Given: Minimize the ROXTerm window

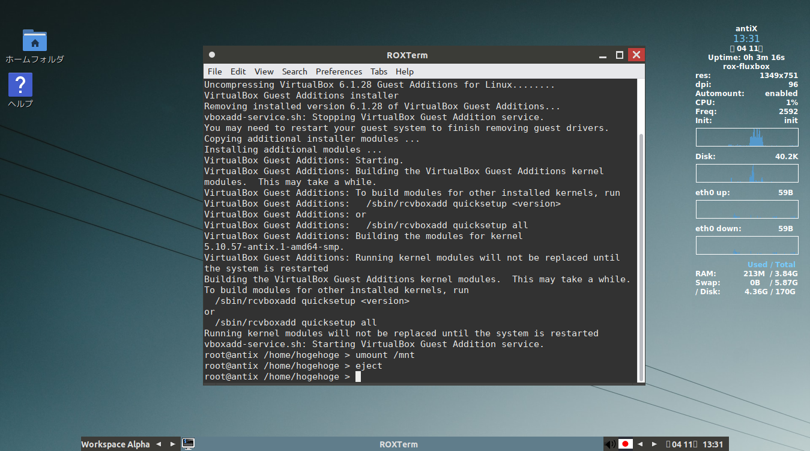Looking at the screenshot, I should pos(603,55).
